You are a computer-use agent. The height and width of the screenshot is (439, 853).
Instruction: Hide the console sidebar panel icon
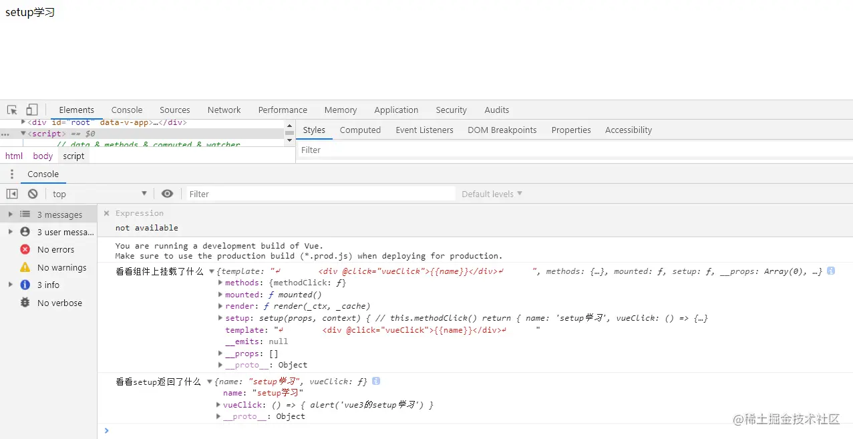(x=12, y=194)
